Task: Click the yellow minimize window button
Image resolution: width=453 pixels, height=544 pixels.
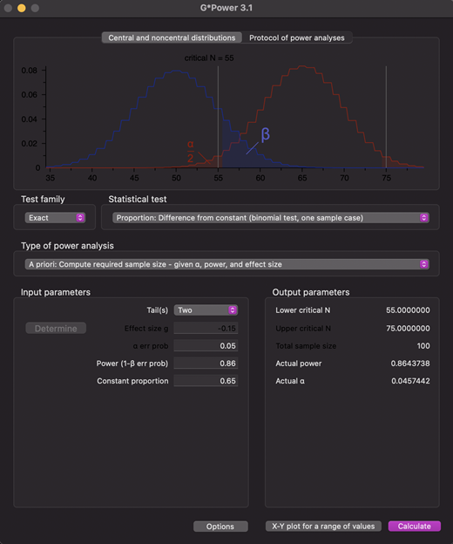Action: point(22,8)
